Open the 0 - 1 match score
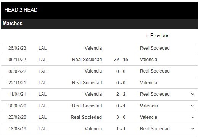The image size is (201, 139). 121,106
